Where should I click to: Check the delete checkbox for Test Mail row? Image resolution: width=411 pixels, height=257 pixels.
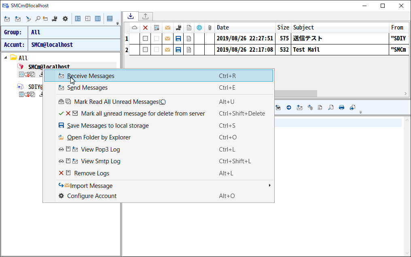click(x=145, y=49)
